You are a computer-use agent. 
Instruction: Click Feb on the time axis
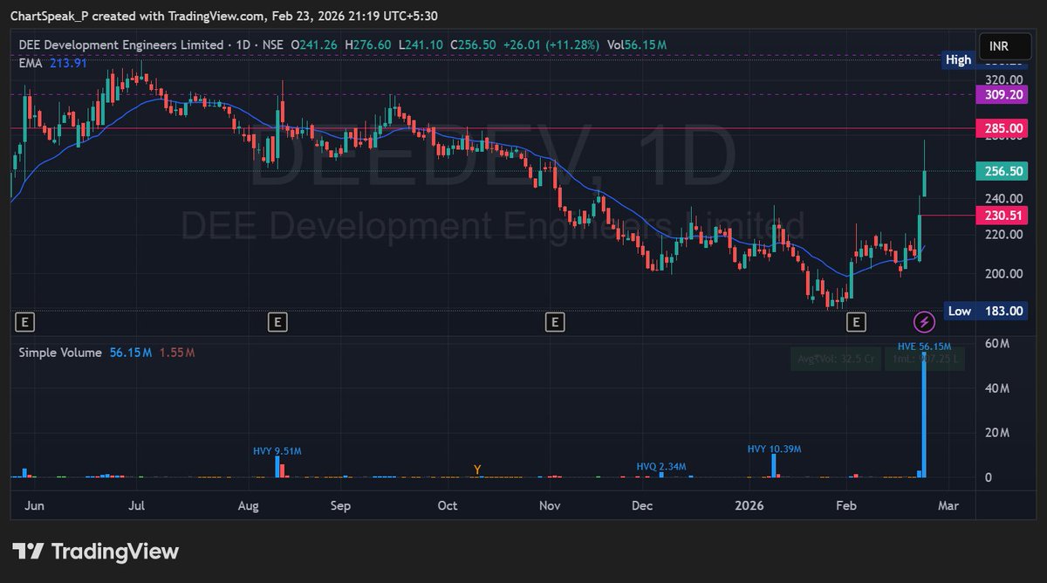point(845,505)
